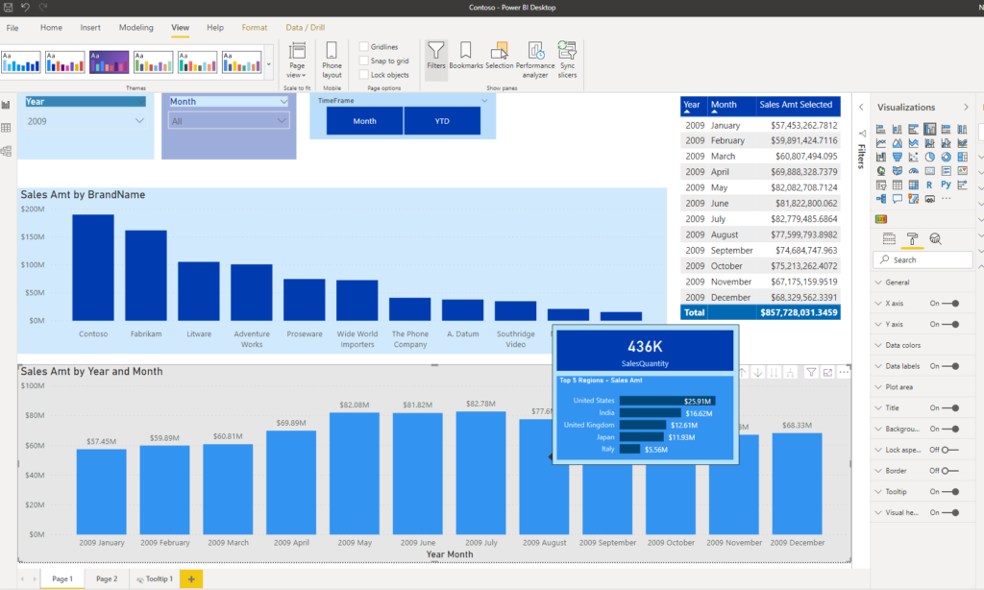The image size is (984, 590).
Task: Toggle Y axis switch
Action: click(x=951, y=325)
